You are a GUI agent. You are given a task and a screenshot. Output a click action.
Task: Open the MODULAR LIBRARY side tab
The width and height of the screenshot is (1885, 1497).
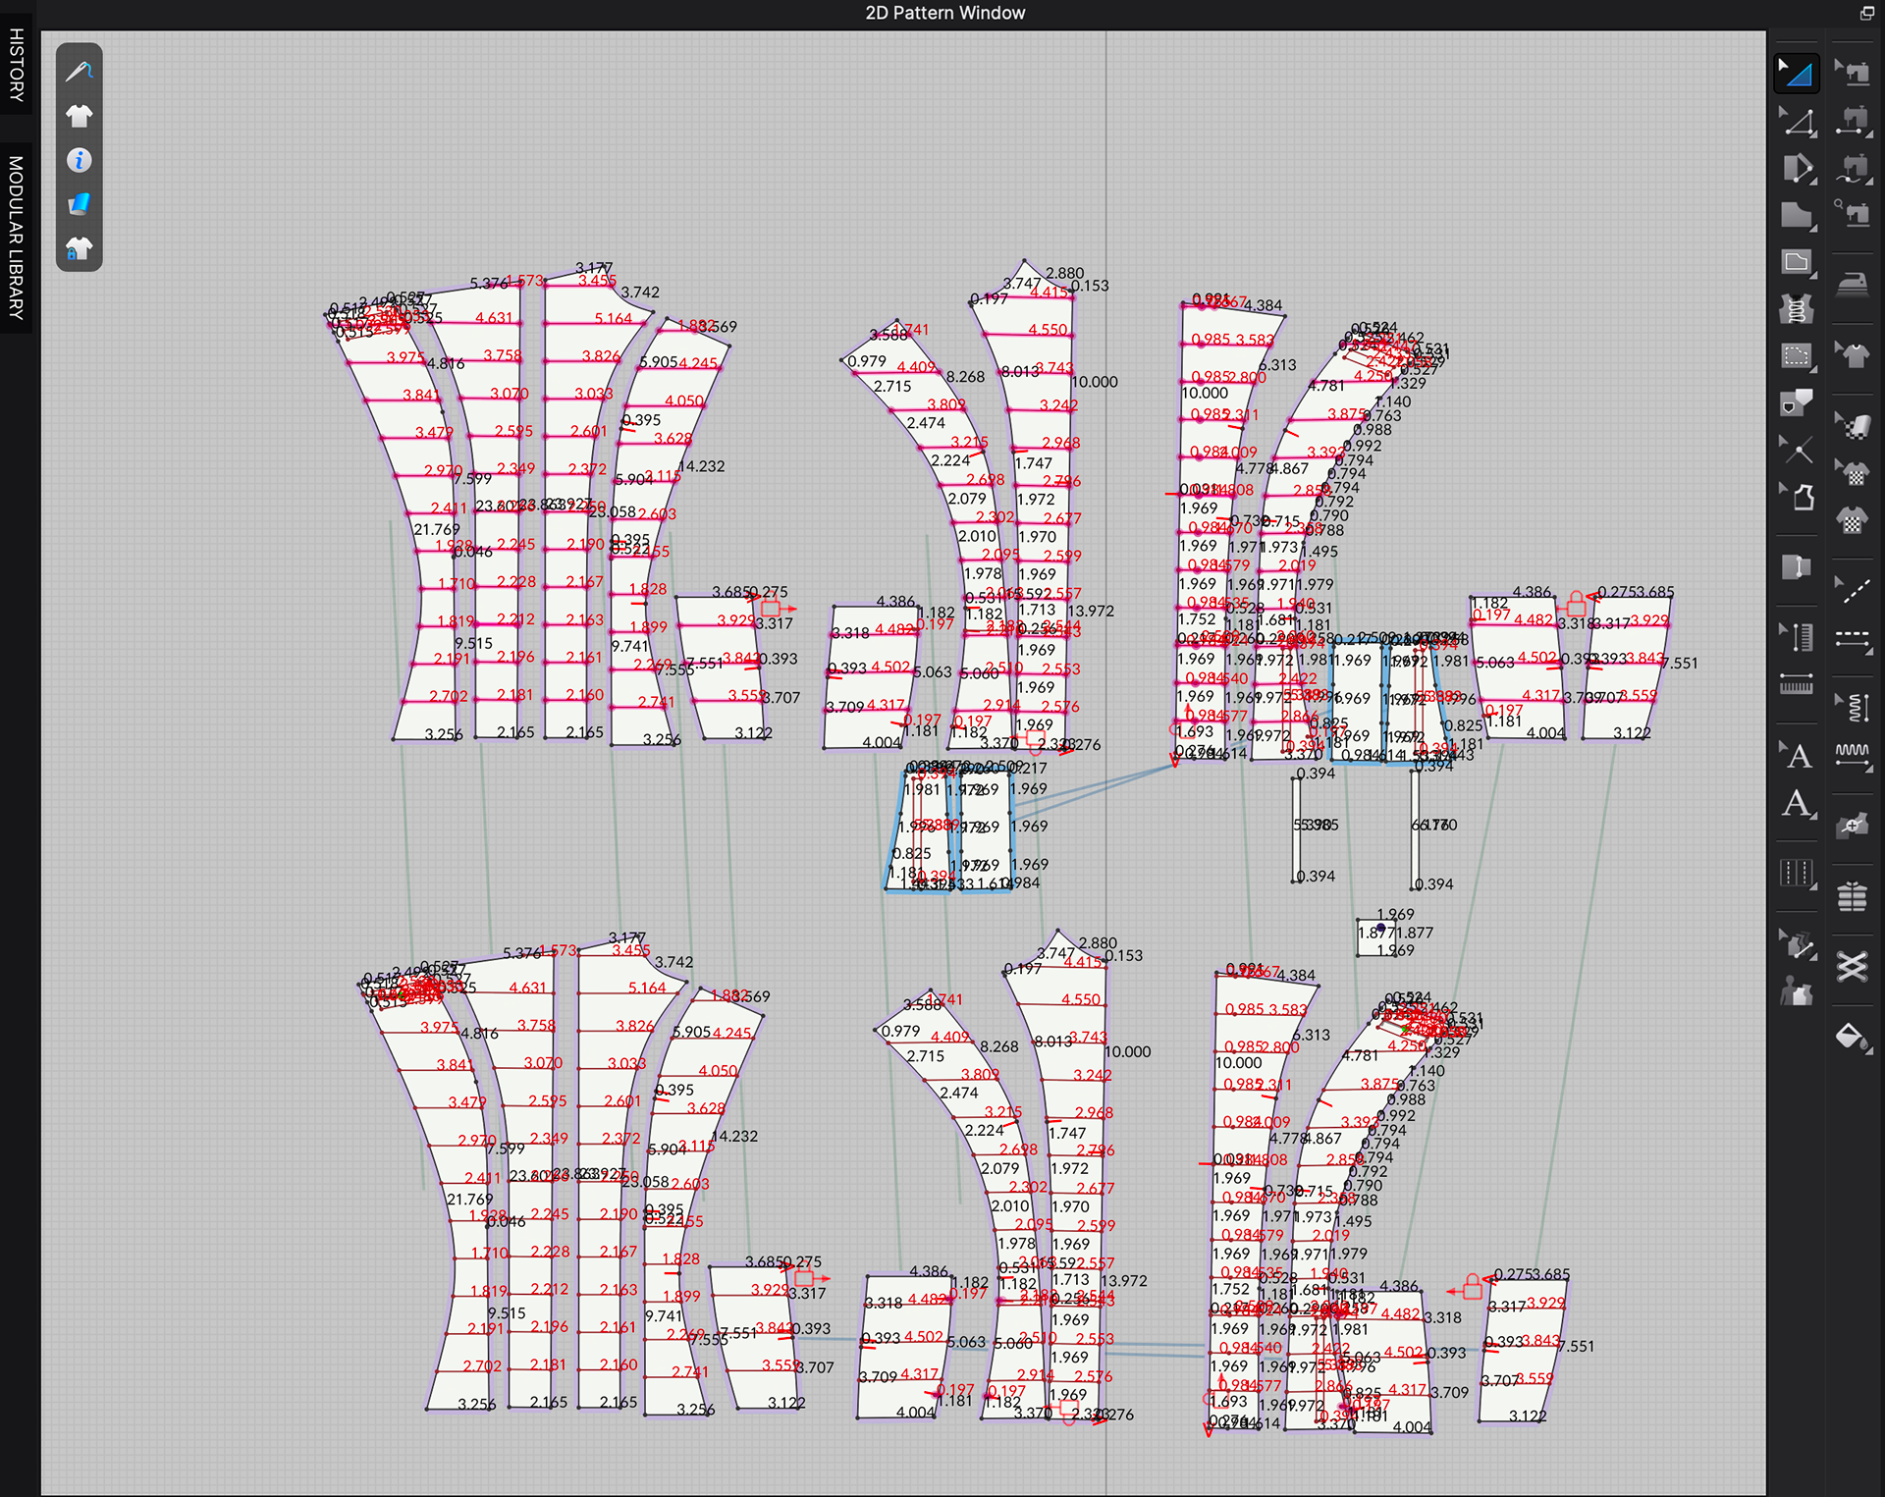tap(16, 238)
